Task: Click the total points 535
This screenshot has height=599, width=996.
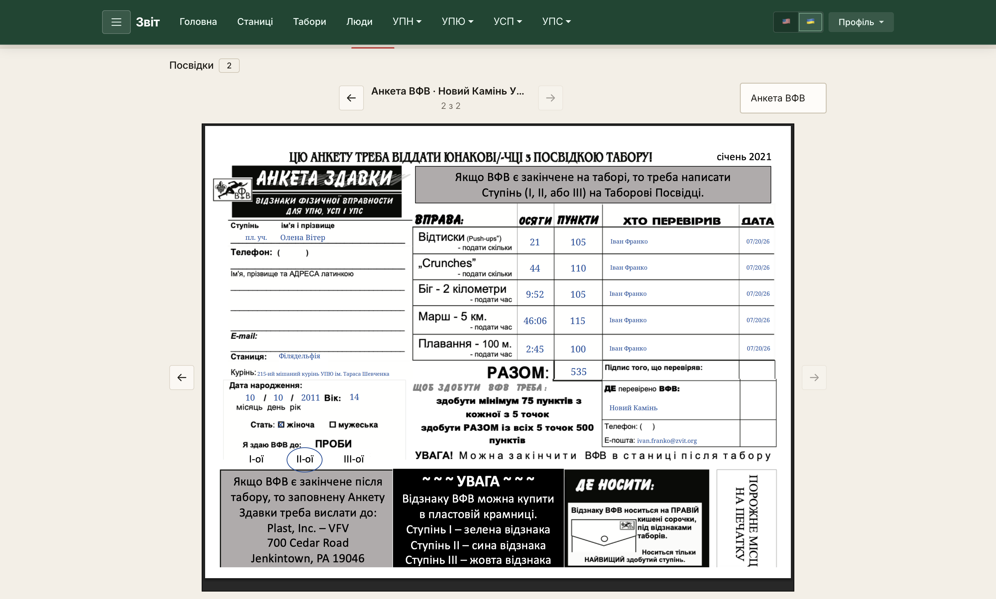Action: 578,371
